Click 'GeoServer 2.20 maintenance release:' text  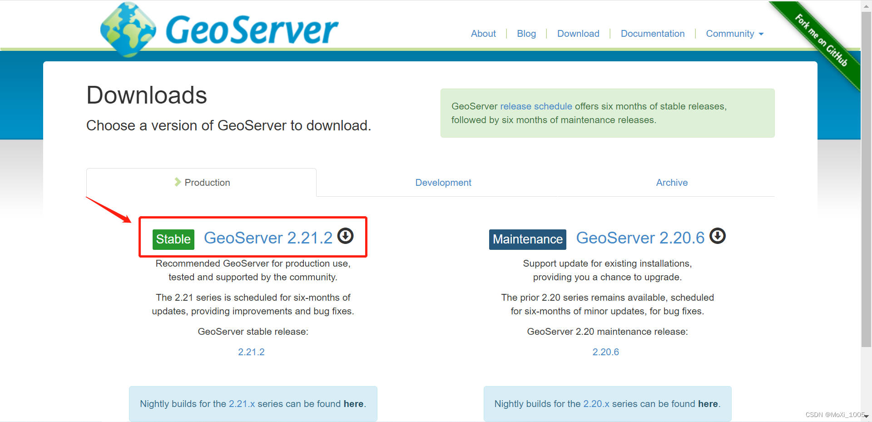point(607,332)
